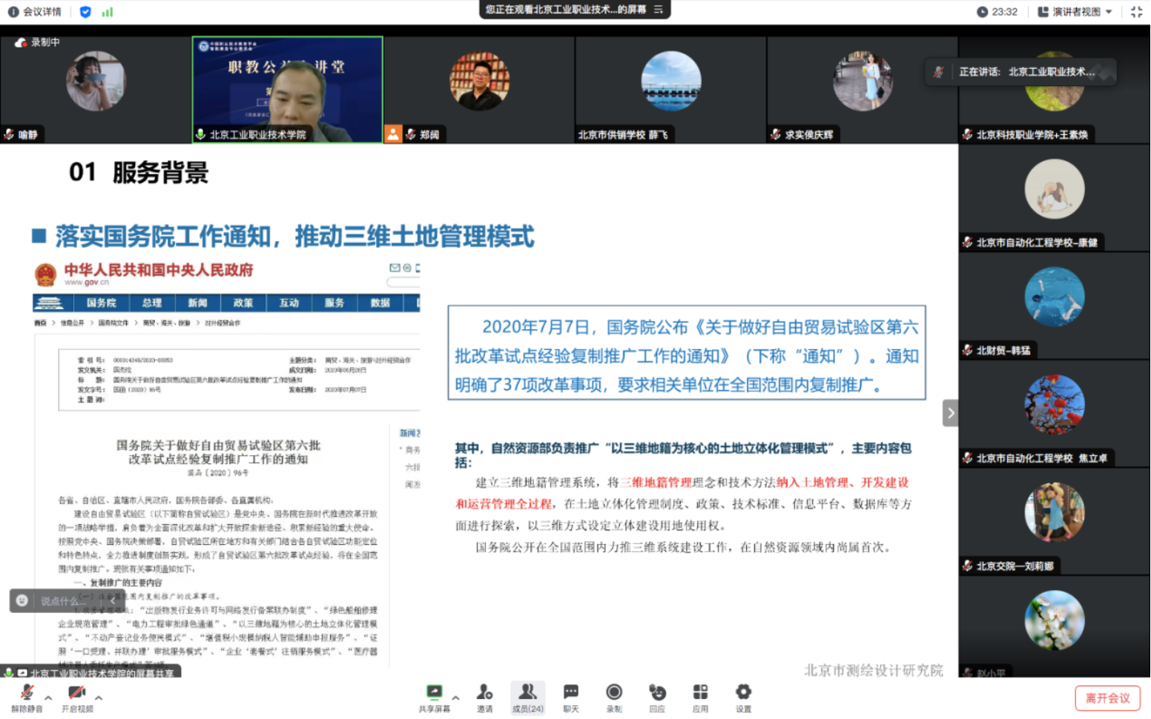Click 服务 tab in shared gov.cn page

tap(334, 302)
